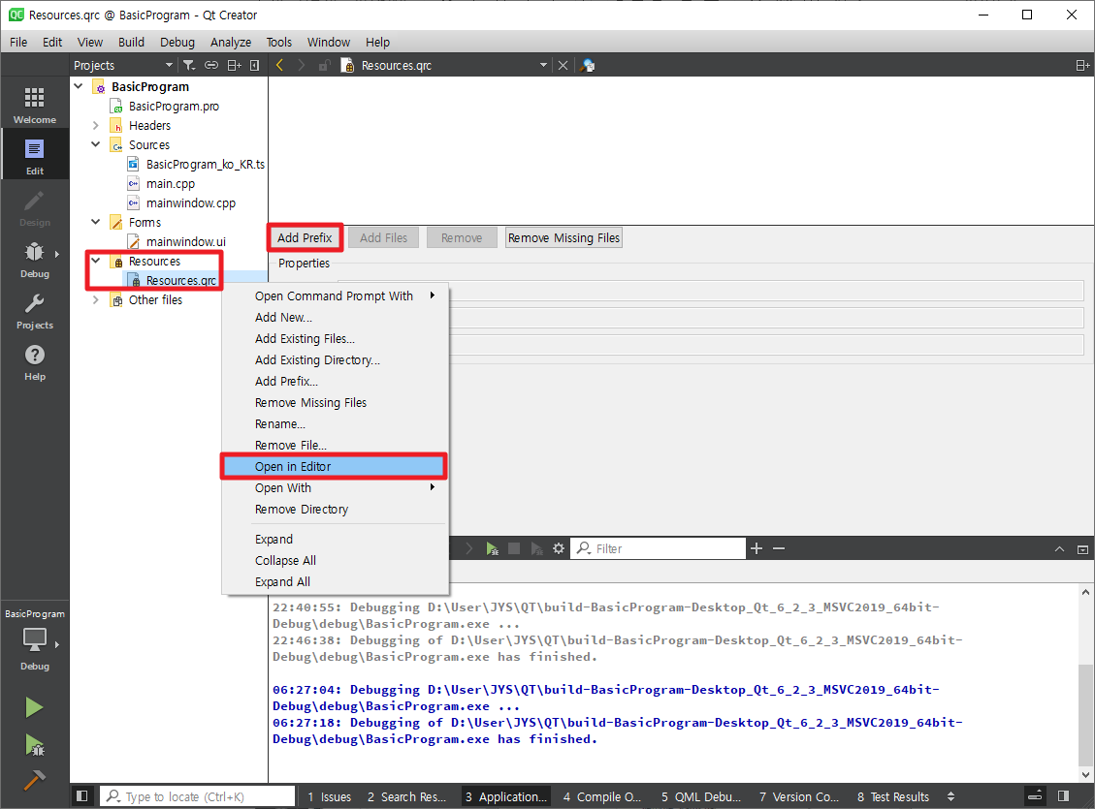Close the Projects side panel
Image resolution: width=1095 pixels, height=809 pixels.
coord(255,65)
